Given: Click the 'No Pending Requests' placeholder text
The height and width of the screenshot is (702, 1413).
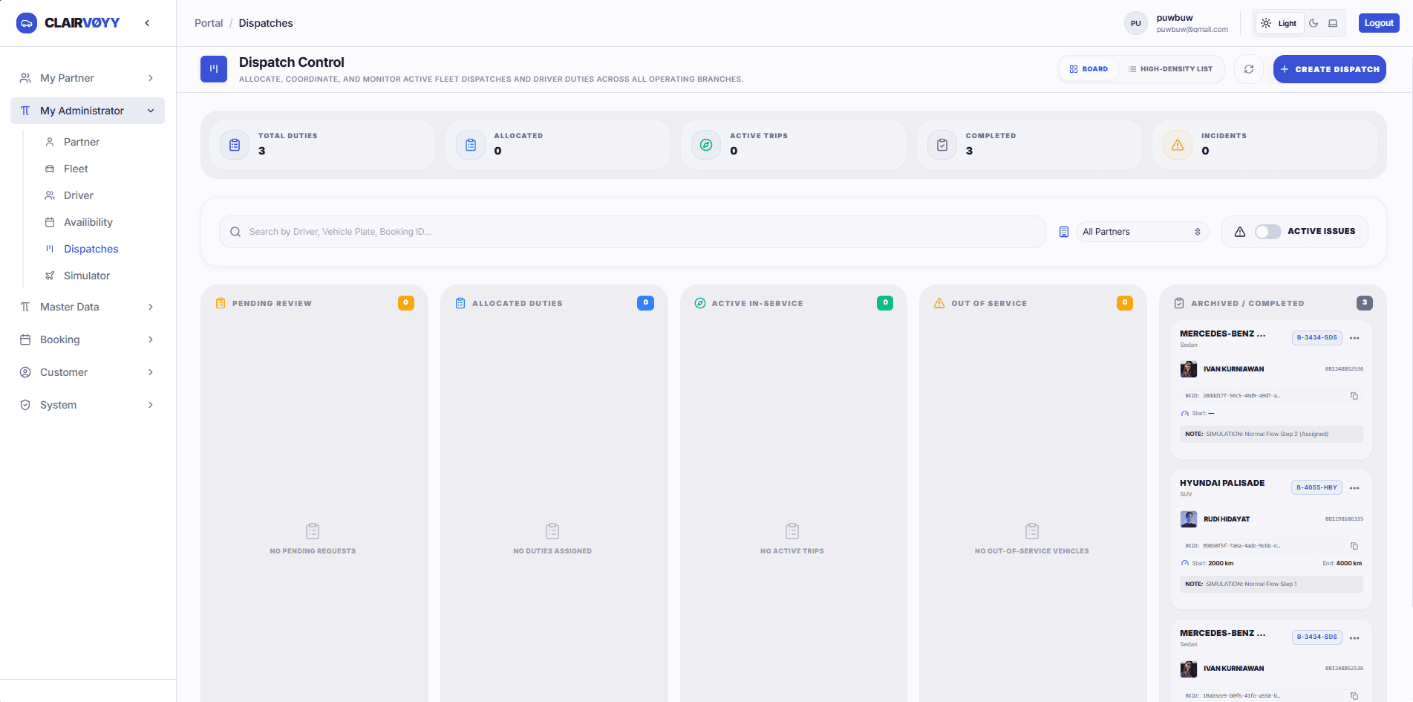Looking at the screenshot, I should [x=313, y=551].
